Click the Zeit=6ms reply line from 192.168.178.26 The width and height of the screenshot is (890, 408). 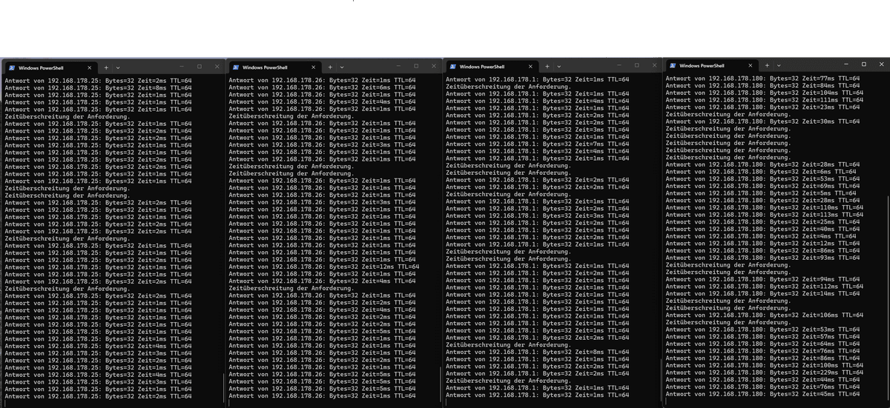tap(322, 87)
